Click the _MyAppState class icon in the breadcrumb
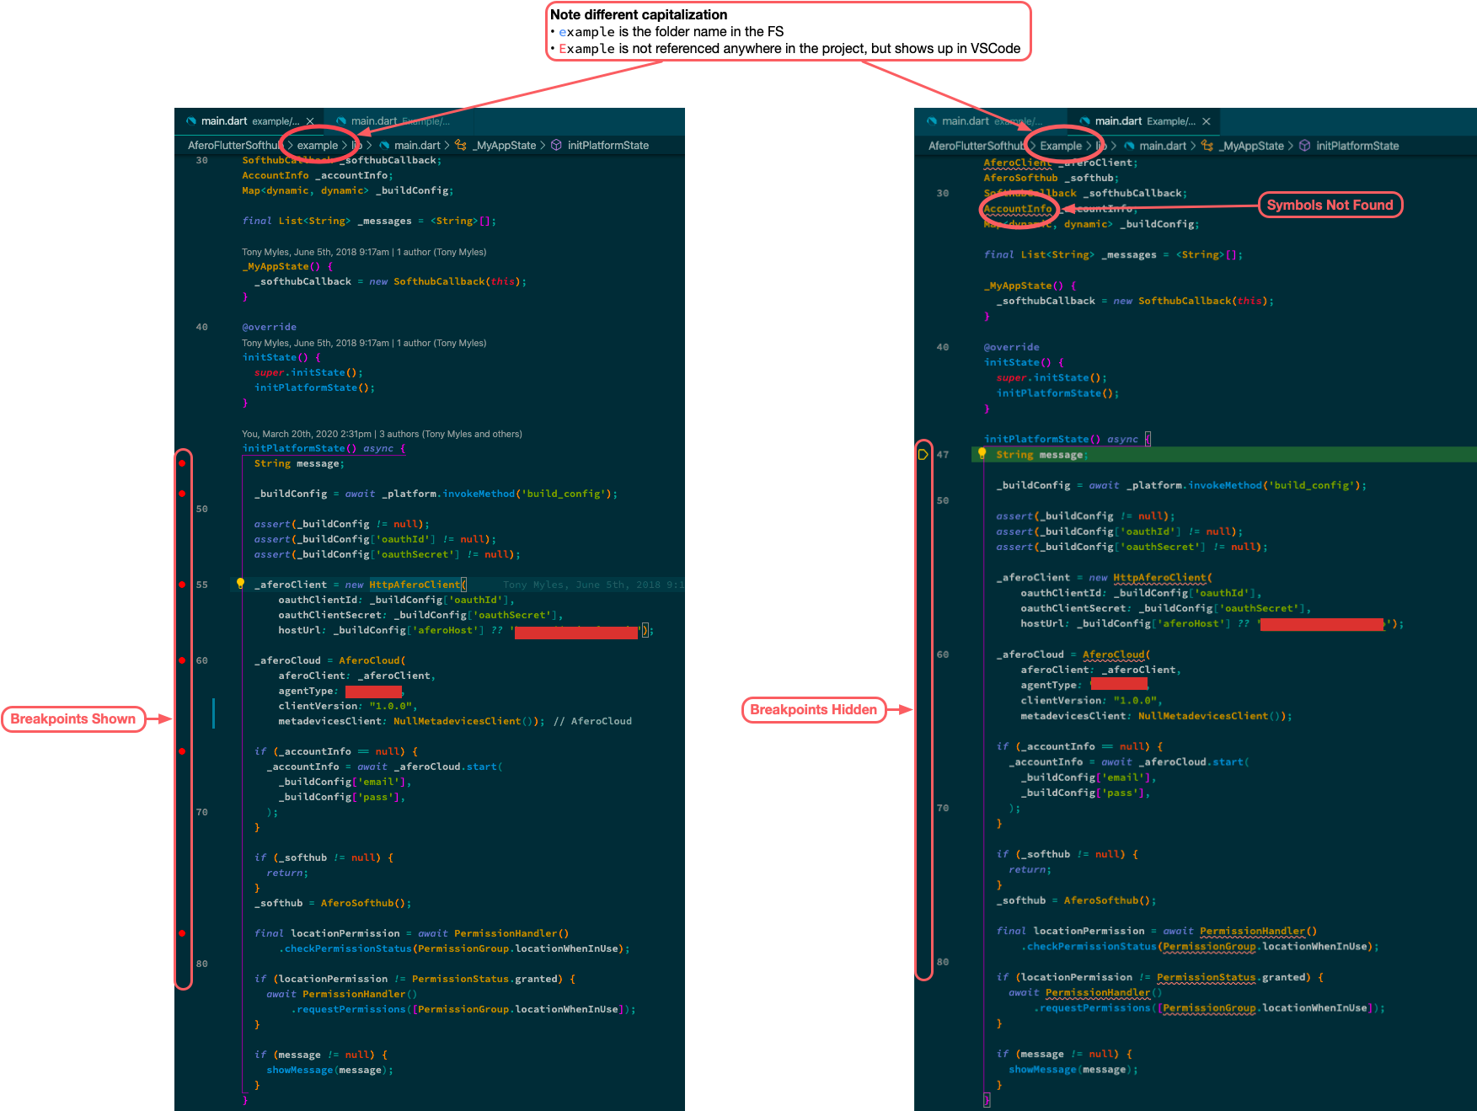This screenshot has height=1111, width=1477. click(x=461, y=145)
